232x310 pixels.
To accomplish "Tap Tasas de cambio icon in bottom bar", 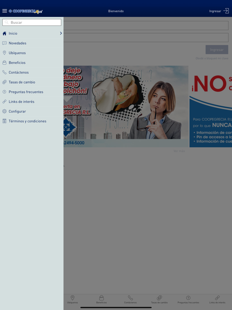I will [159, 298].
